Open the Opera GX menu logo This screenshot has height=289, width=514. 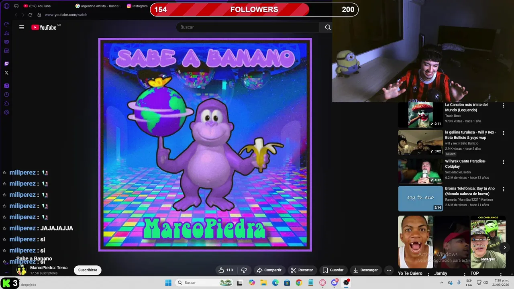coord(6,6)
